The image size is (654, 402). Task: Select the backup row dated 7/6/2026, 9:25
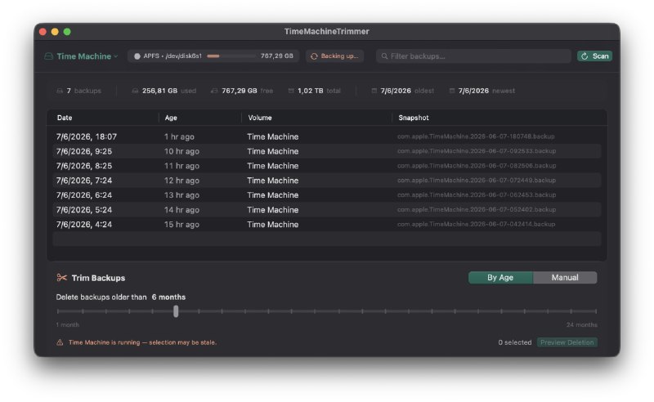pyautogui.click(x=326, y=151)
